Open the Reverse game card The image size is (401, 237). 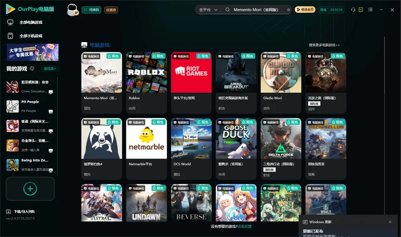click(x=191, y=203)
